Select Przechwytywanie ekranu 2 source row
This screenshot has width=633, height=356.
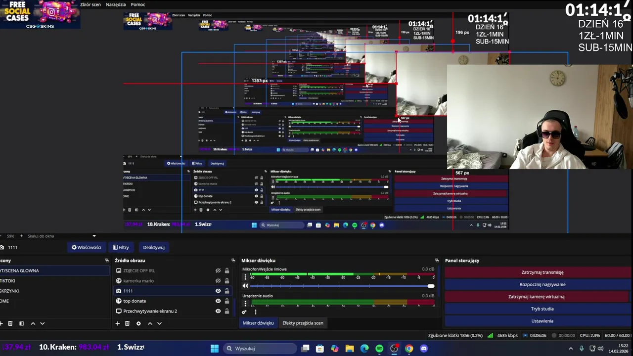[173, 311]
